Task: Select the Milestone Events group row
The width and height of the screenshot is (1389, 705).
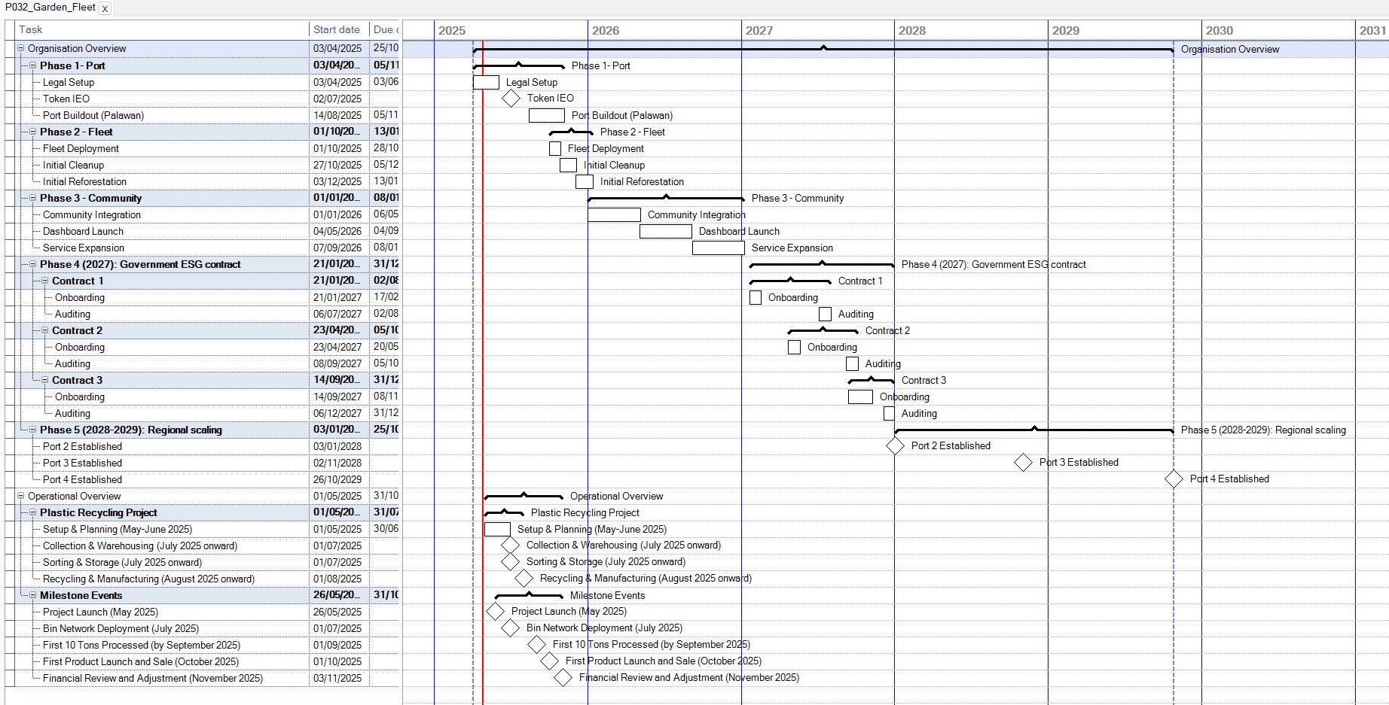Action: 81,595
